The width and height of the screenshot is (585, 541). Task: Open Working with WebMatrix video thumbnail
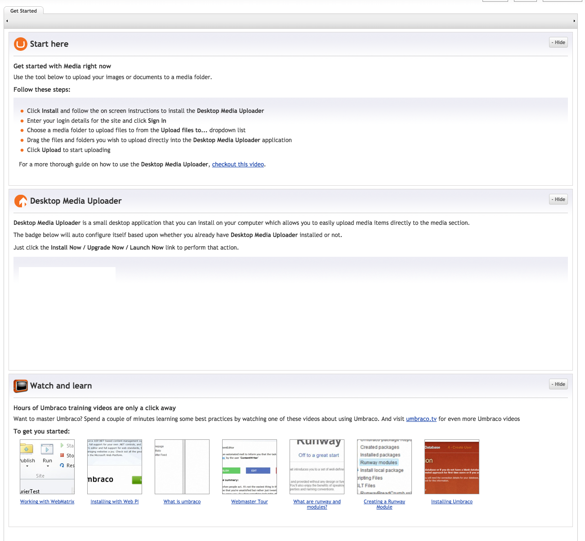[x=47, y=467]
